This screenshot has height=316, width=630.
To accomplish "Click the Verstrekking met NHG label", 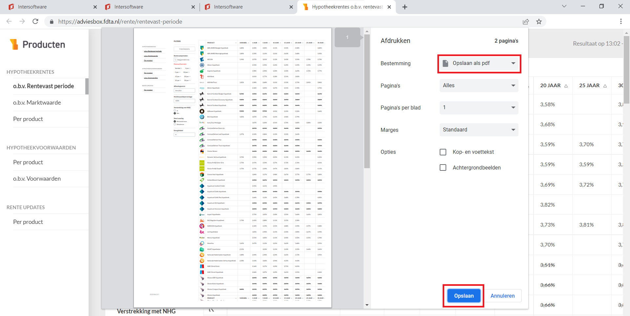I will click(x=146, y=311).
